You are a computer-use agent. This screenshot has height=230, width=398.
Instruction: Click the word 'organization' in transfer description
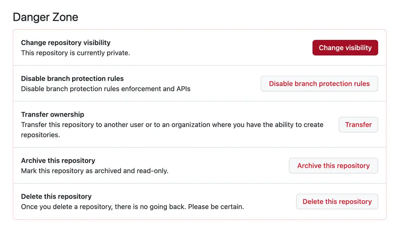pos(184,125)
